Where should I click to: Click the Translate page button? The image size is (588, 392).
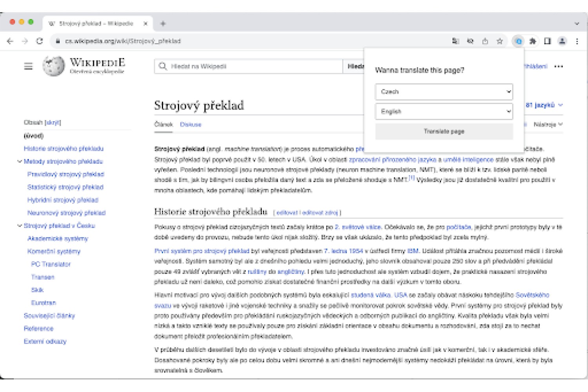pyautogui.click(x=444, y=131)
